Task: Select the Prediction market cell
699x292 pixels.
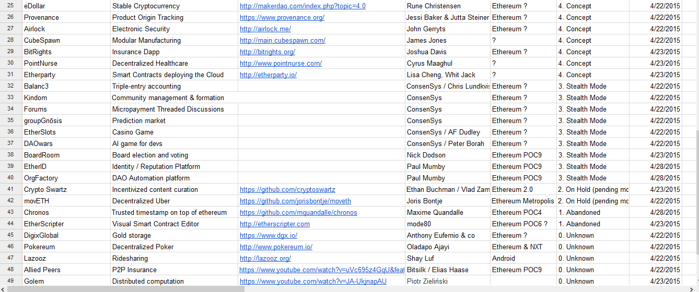Action: (174, 121)
